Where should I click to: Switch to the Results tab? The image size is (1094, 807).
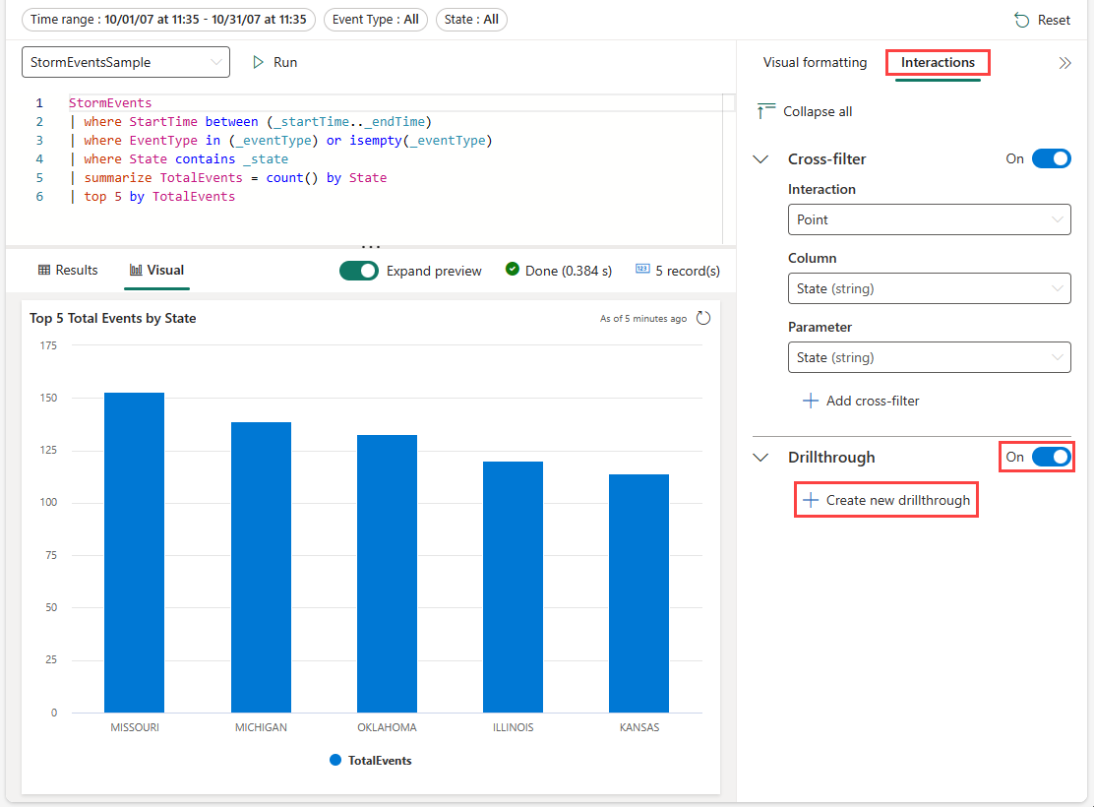[x=68, y=270]
